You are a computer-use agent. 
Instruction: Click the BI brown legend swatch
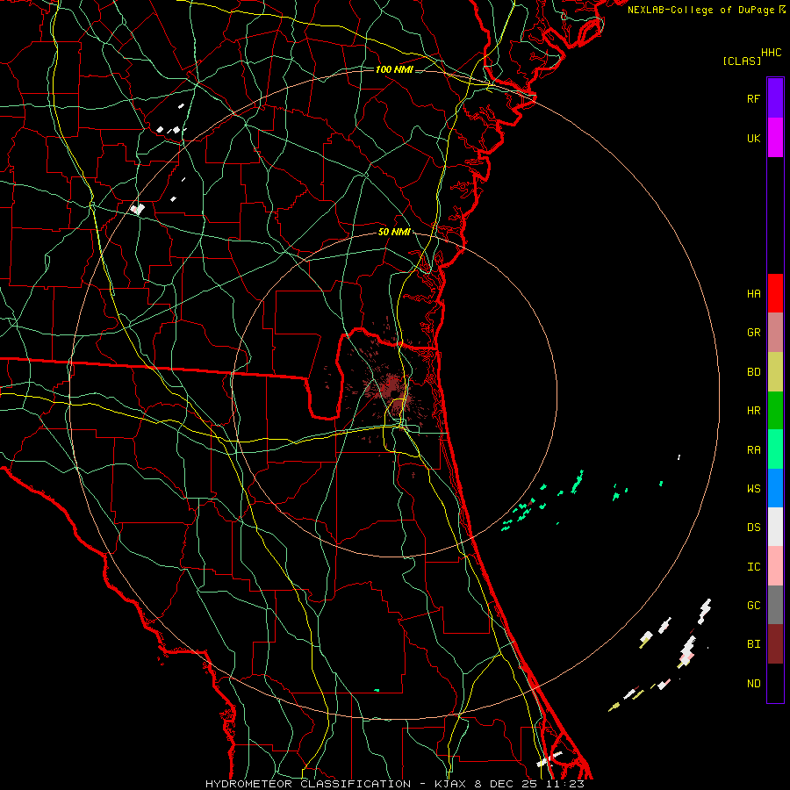[775, 644]
